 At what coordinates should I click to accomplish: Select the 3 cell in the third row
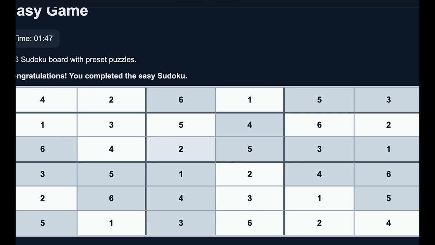click(x=319, y=149)
